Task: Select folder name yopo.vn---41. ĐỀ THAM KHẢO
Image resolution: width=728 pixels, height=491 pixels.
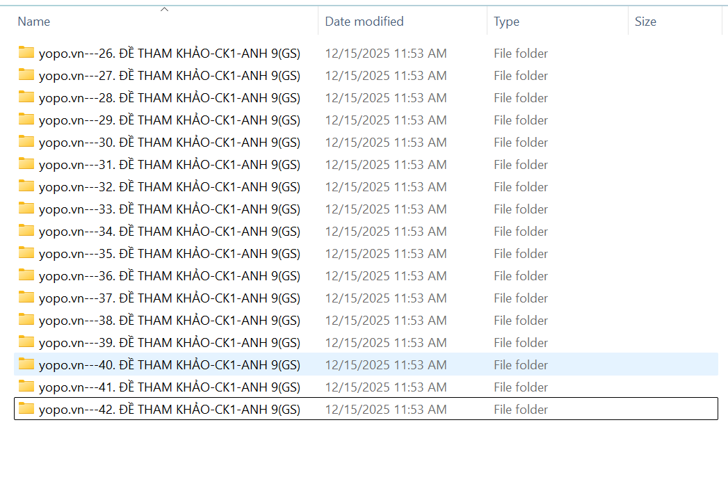Action: point(170,387)
